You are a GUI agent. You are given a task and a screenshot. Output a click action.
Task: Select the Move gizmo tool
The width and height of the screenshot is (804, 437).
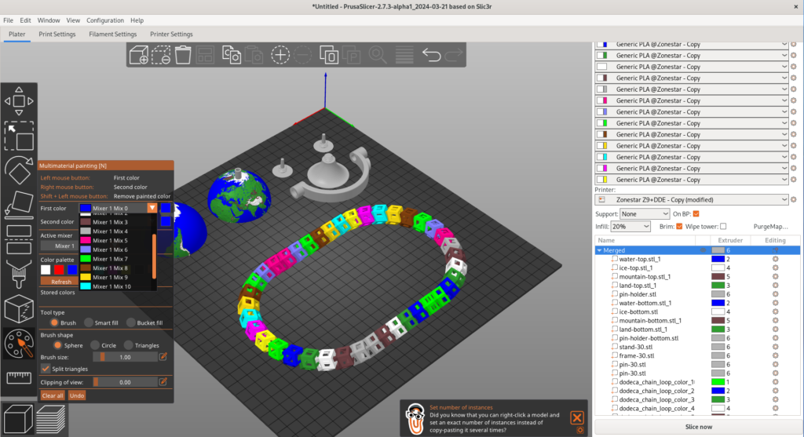pos(19,101)
